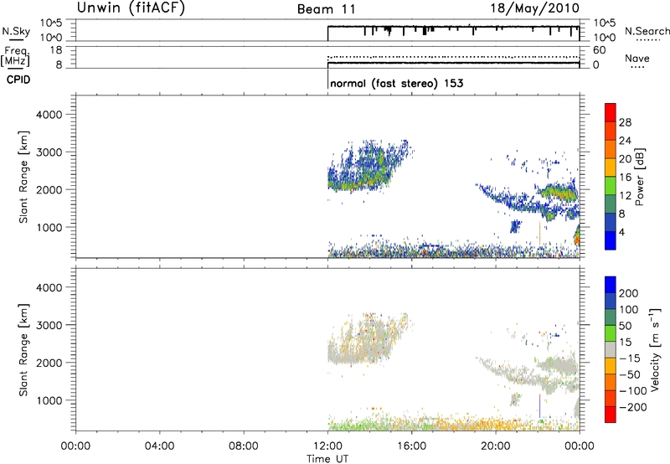Click the 'Freq. [MHz]' axis label
The image size is (670, 464).
pyautogui.click(x=16, y=56)
